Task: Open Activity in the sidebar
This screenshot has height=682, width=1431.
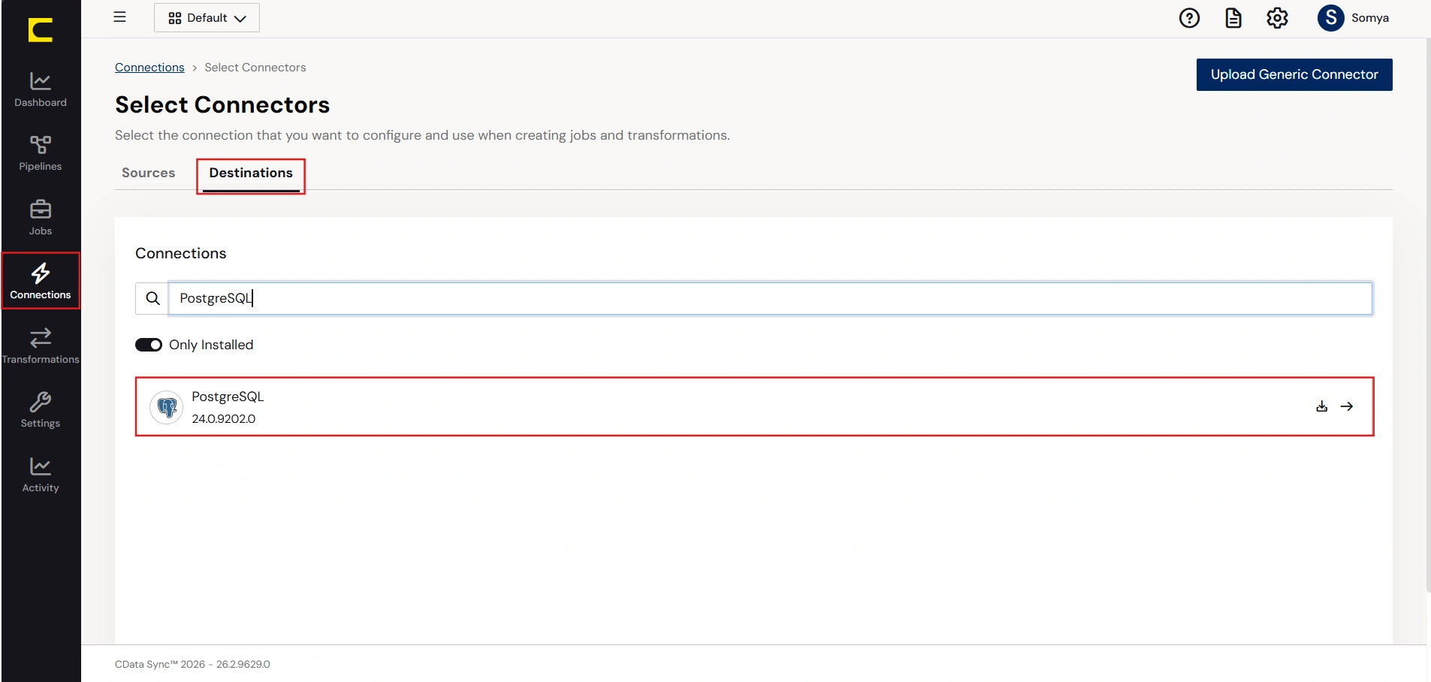Action: click(41, 475)
